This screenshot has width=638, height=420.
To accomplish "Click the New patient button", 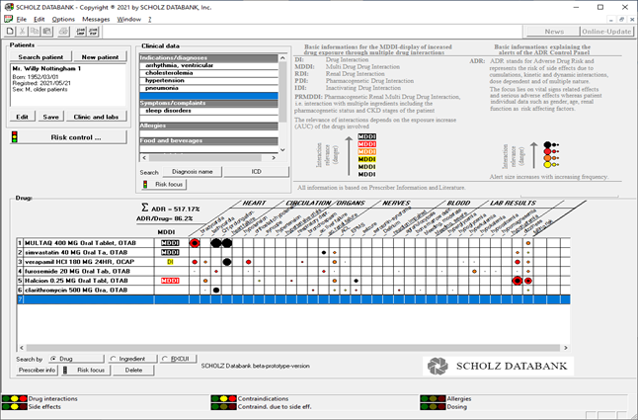I will click(x=100, y=57).
